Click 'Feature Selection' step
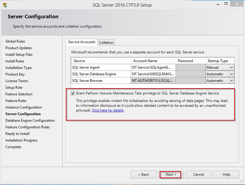 (x=19, y=94)
